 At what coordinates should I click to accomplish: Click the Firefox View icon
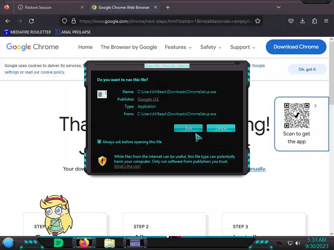pos(7,7)
